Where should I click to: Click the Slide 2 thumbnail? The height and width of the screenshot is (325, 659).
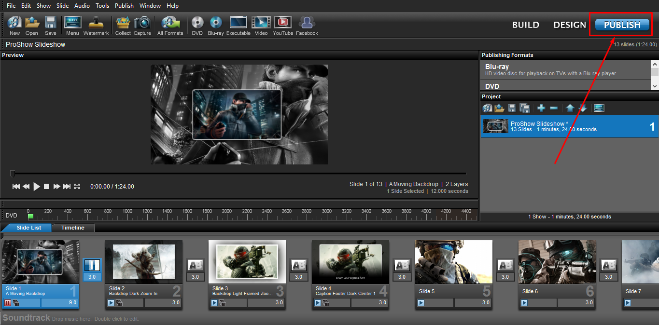(x=144, y=262)
